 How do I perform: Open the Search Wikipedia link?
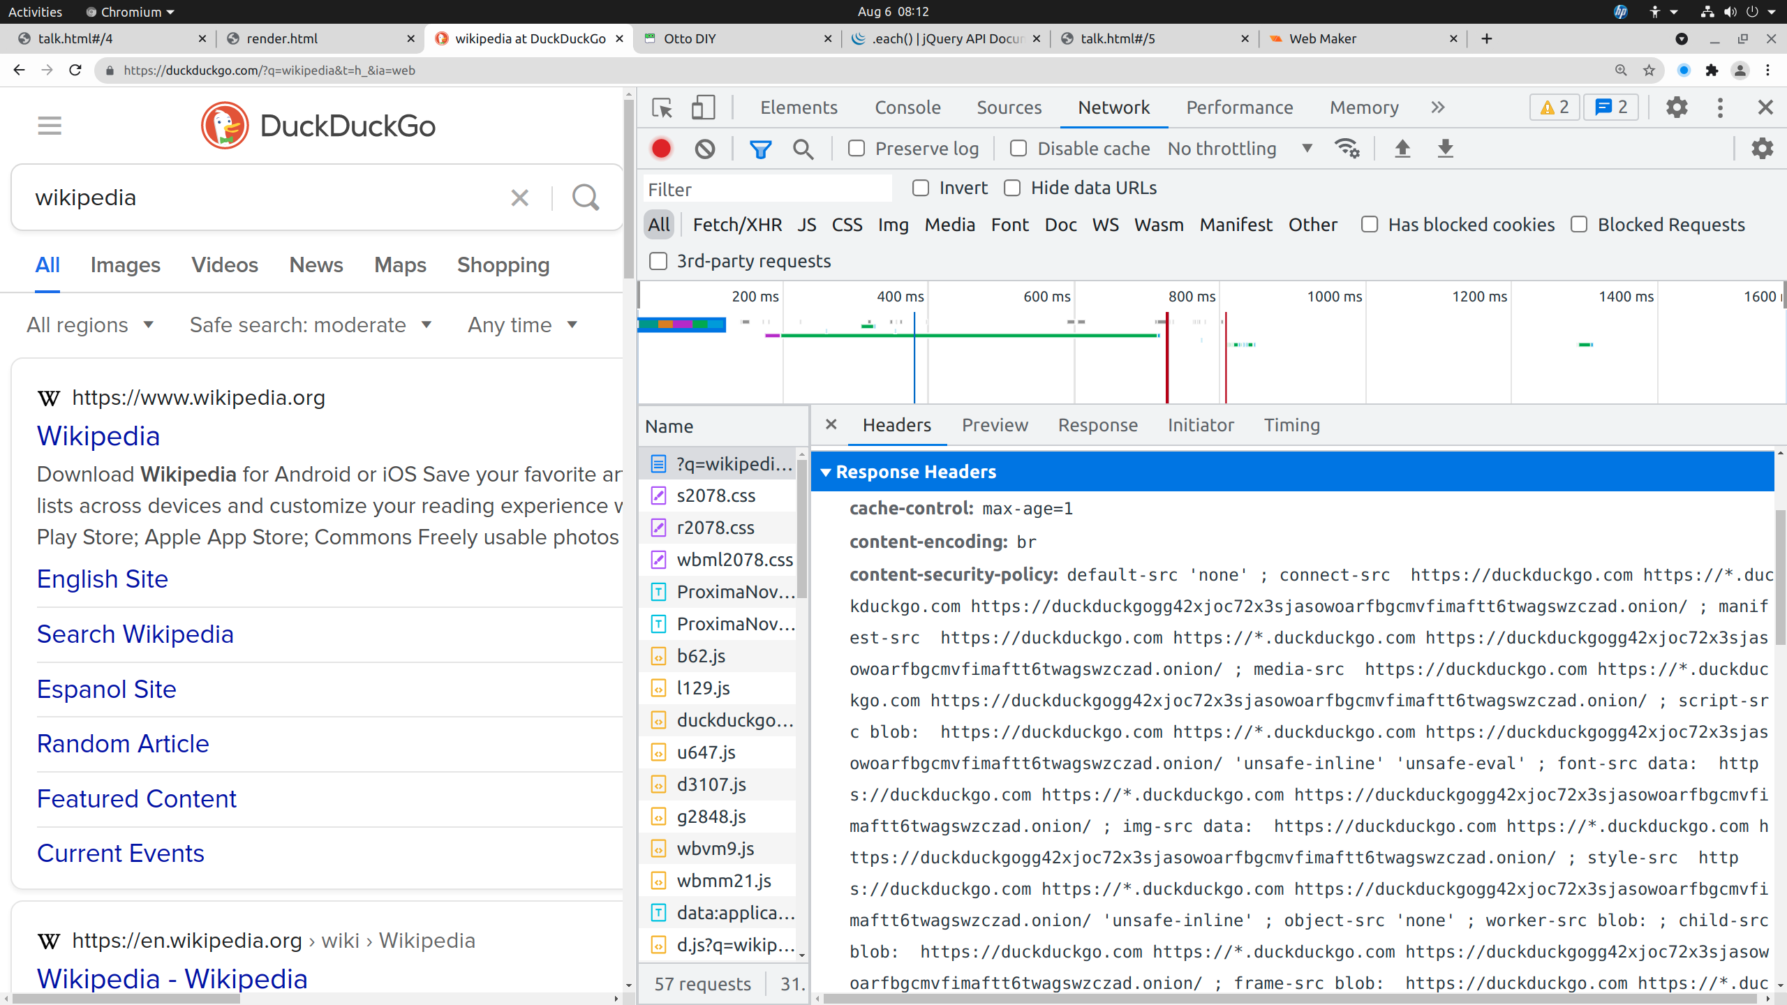tap(135, 634)
